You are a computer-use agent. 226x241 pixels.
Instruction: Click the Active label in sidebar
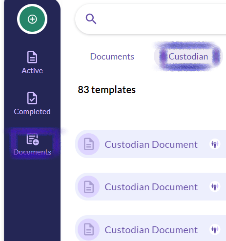pos(32,71)
